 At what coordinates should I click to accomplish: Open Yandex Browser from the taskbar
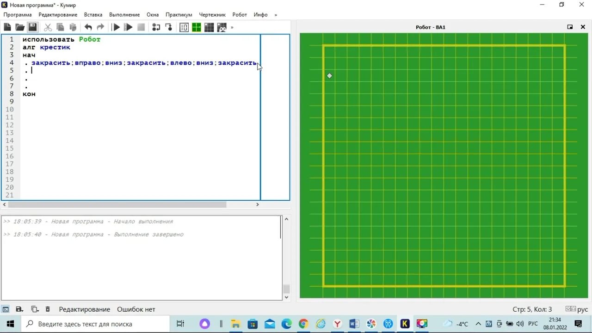(338, 324)
